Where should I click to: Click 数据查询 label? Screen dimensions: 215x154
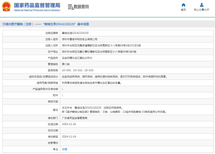(81, 6)
